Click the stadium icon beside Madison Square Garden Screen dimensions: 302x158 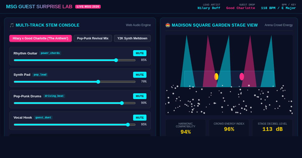pyautogui.click(x=168, y=25)
